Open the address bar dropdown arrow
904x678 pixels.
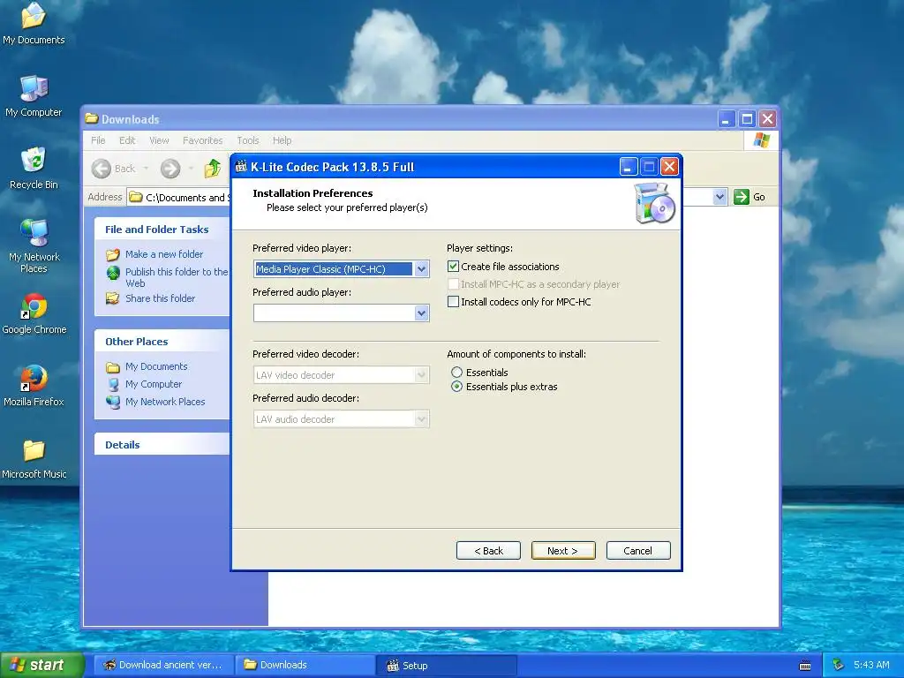pos(719,197)
